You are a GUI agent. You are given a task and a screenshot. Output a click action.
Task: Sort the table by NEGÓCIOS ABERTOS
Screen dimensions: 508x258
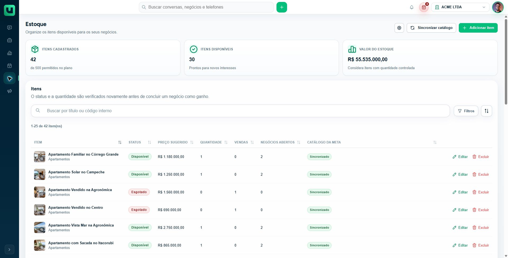point(299,142)
